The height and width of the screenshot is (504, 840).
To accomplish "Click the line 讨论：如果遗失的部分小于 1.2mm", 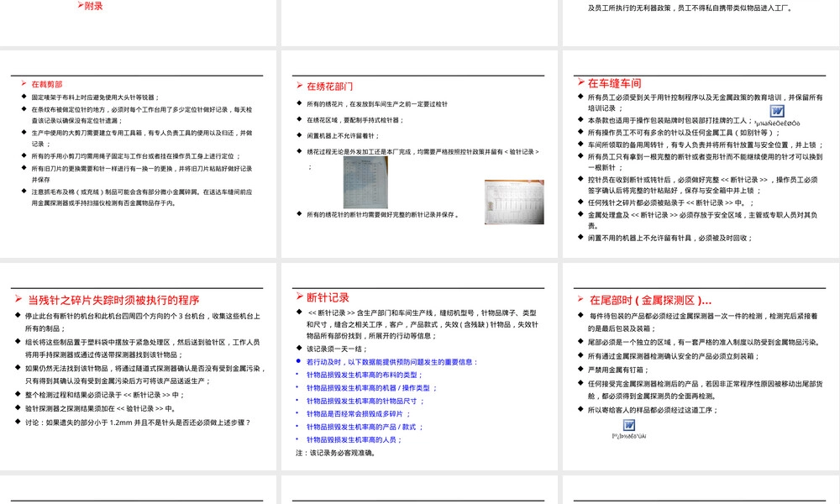I will click(x=138, y=423).
